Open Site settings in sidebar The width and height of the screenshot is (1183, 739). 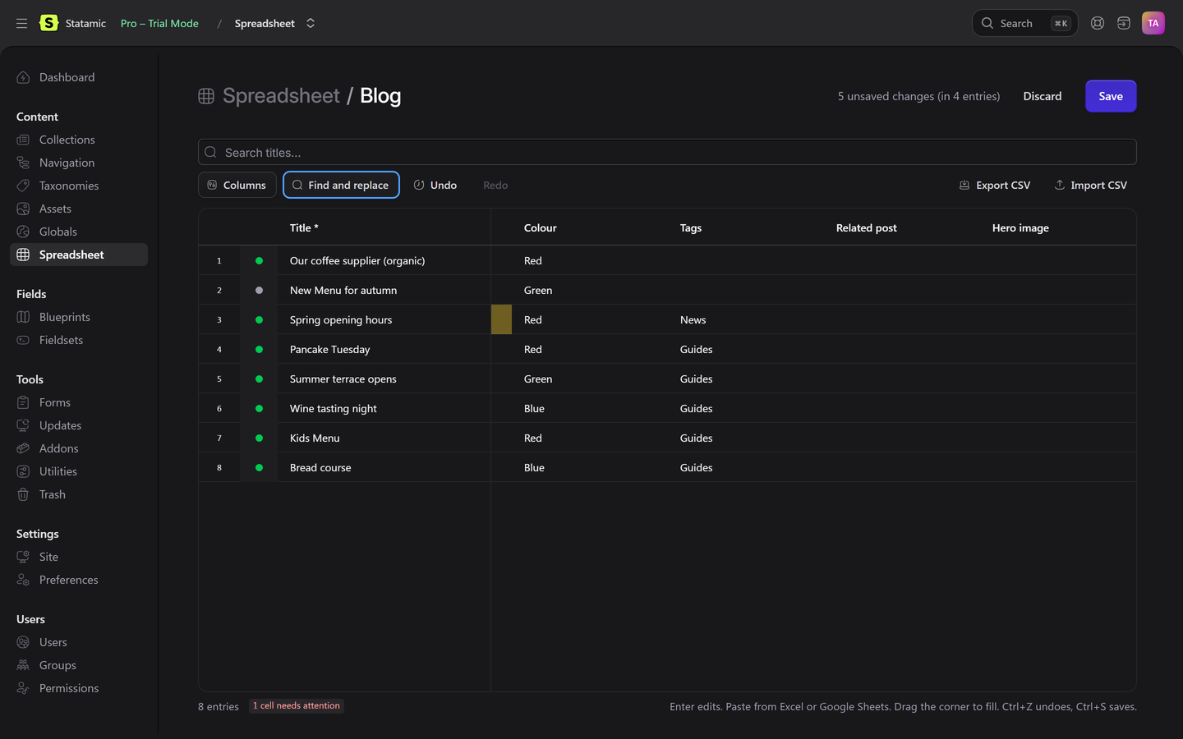pyautogui.click(x=79, y=557)
